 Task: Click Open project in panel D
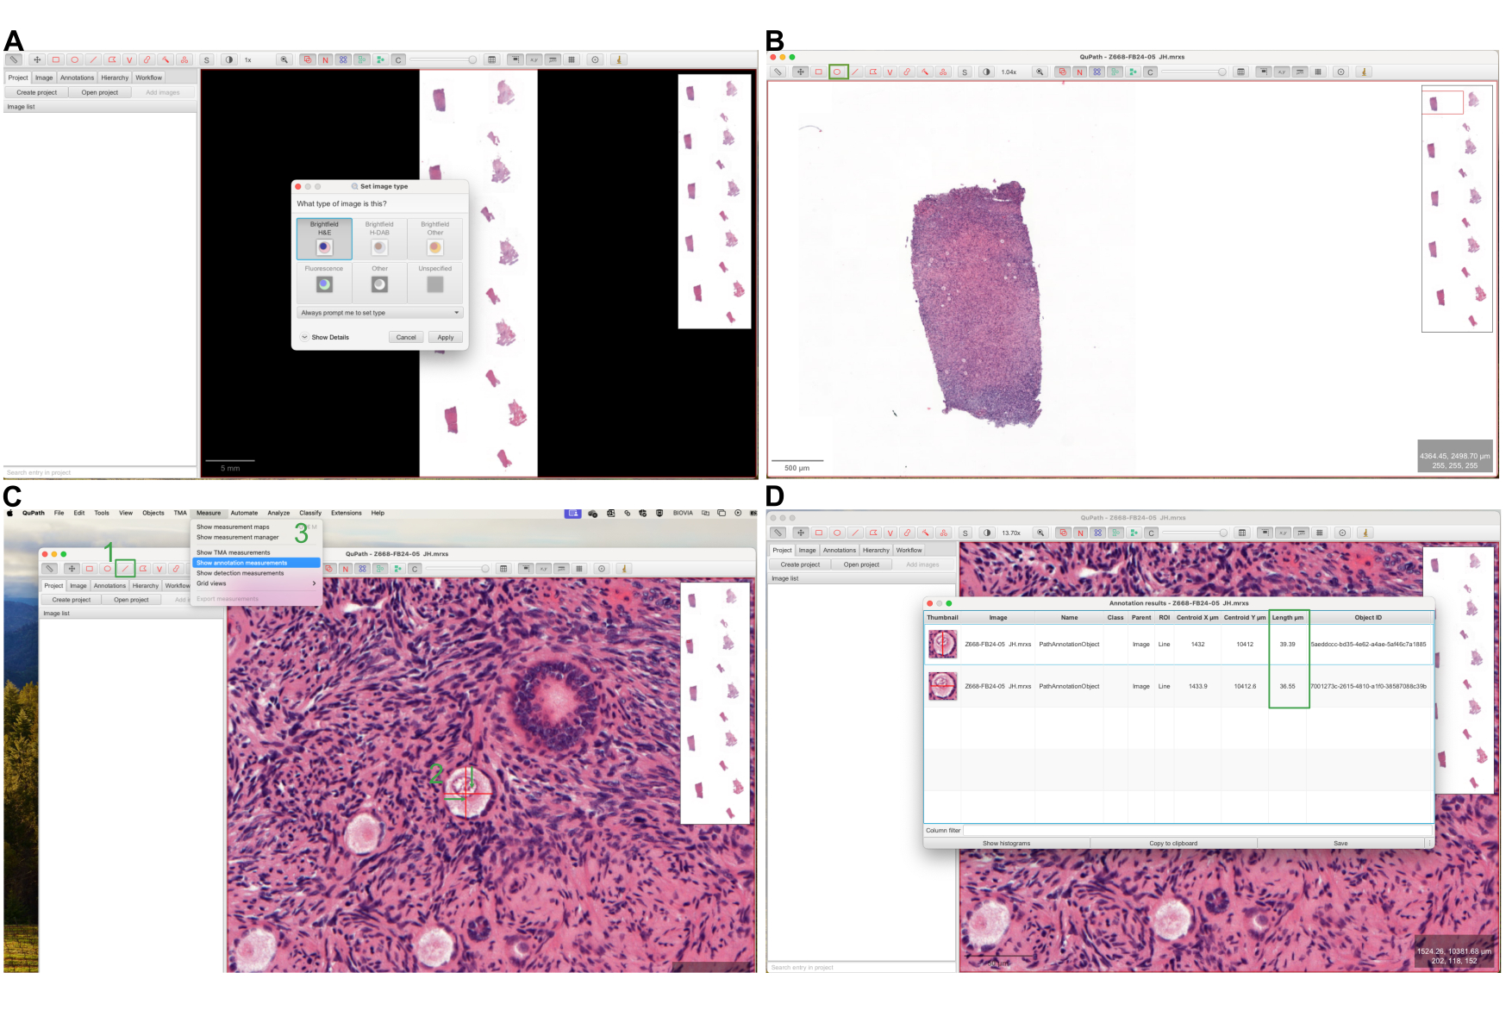(x=861, y=564)
